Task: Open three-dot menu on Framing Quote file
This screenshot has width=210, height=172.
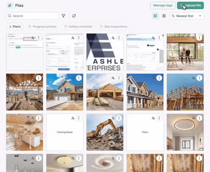Action: tap(79, 118)
